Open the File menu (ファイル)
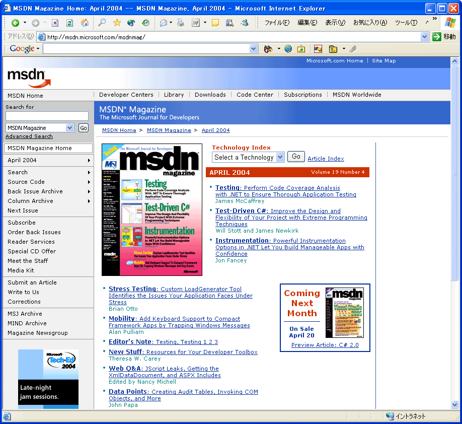 (x=277, y=23)
